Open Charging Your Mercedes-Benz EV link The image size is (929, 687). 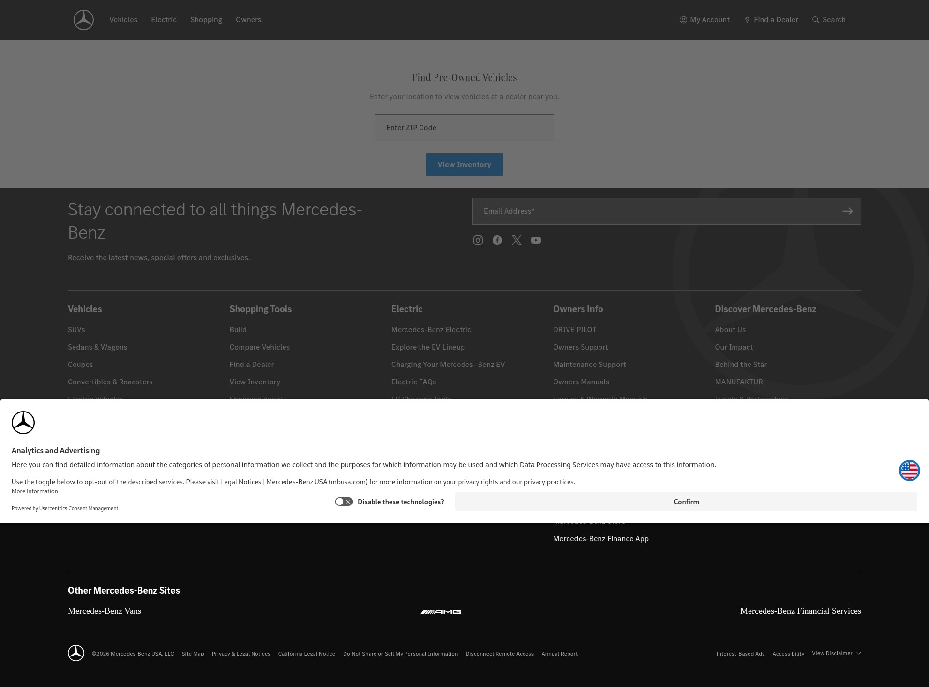tap(448, 365)
